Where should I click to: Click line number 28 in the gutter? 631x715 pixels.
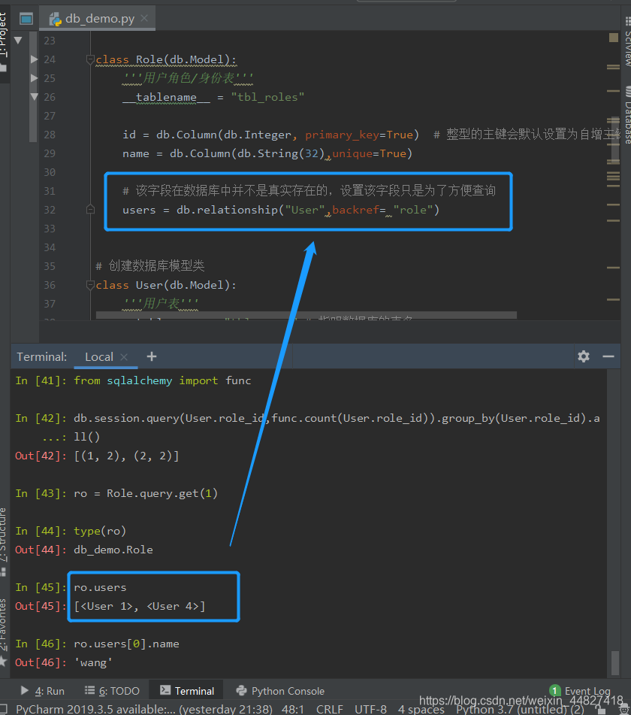[50, 135]
